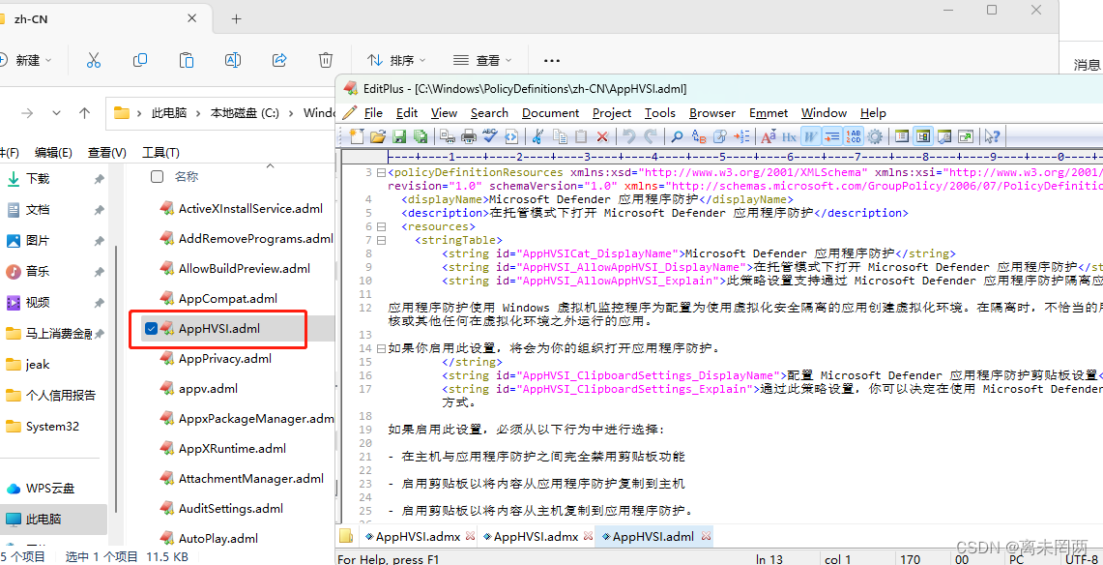Open the Document menu in EditPlus
1103x565 pixels.
pos(551,112)
